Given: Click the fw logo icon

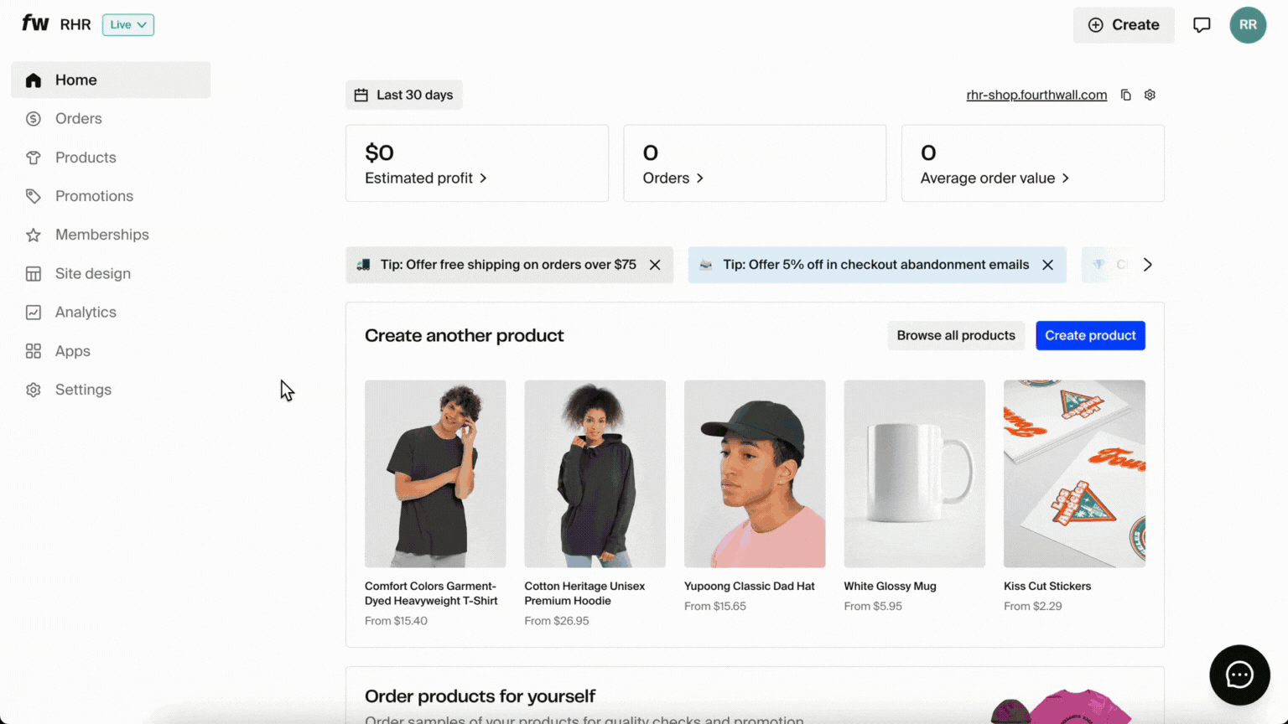Looking at the screenshot, I should [x=35, y=23].
